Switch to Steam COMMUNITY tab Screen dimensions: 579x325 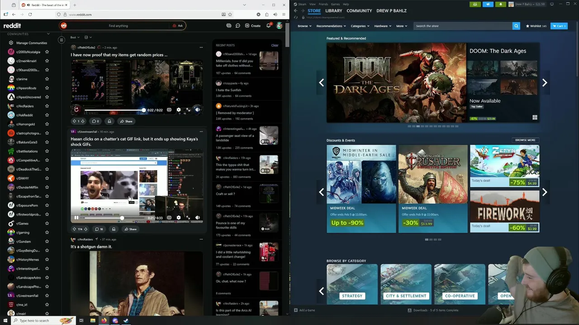click(359, 11)
